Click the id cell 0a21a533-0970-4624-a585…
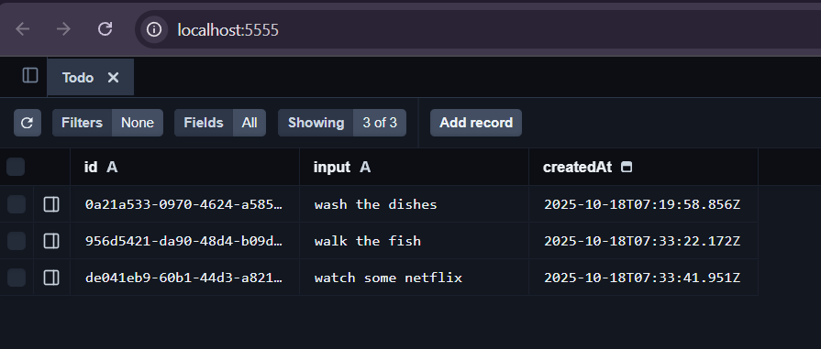The image size is (821, 349). pos(184,204)
